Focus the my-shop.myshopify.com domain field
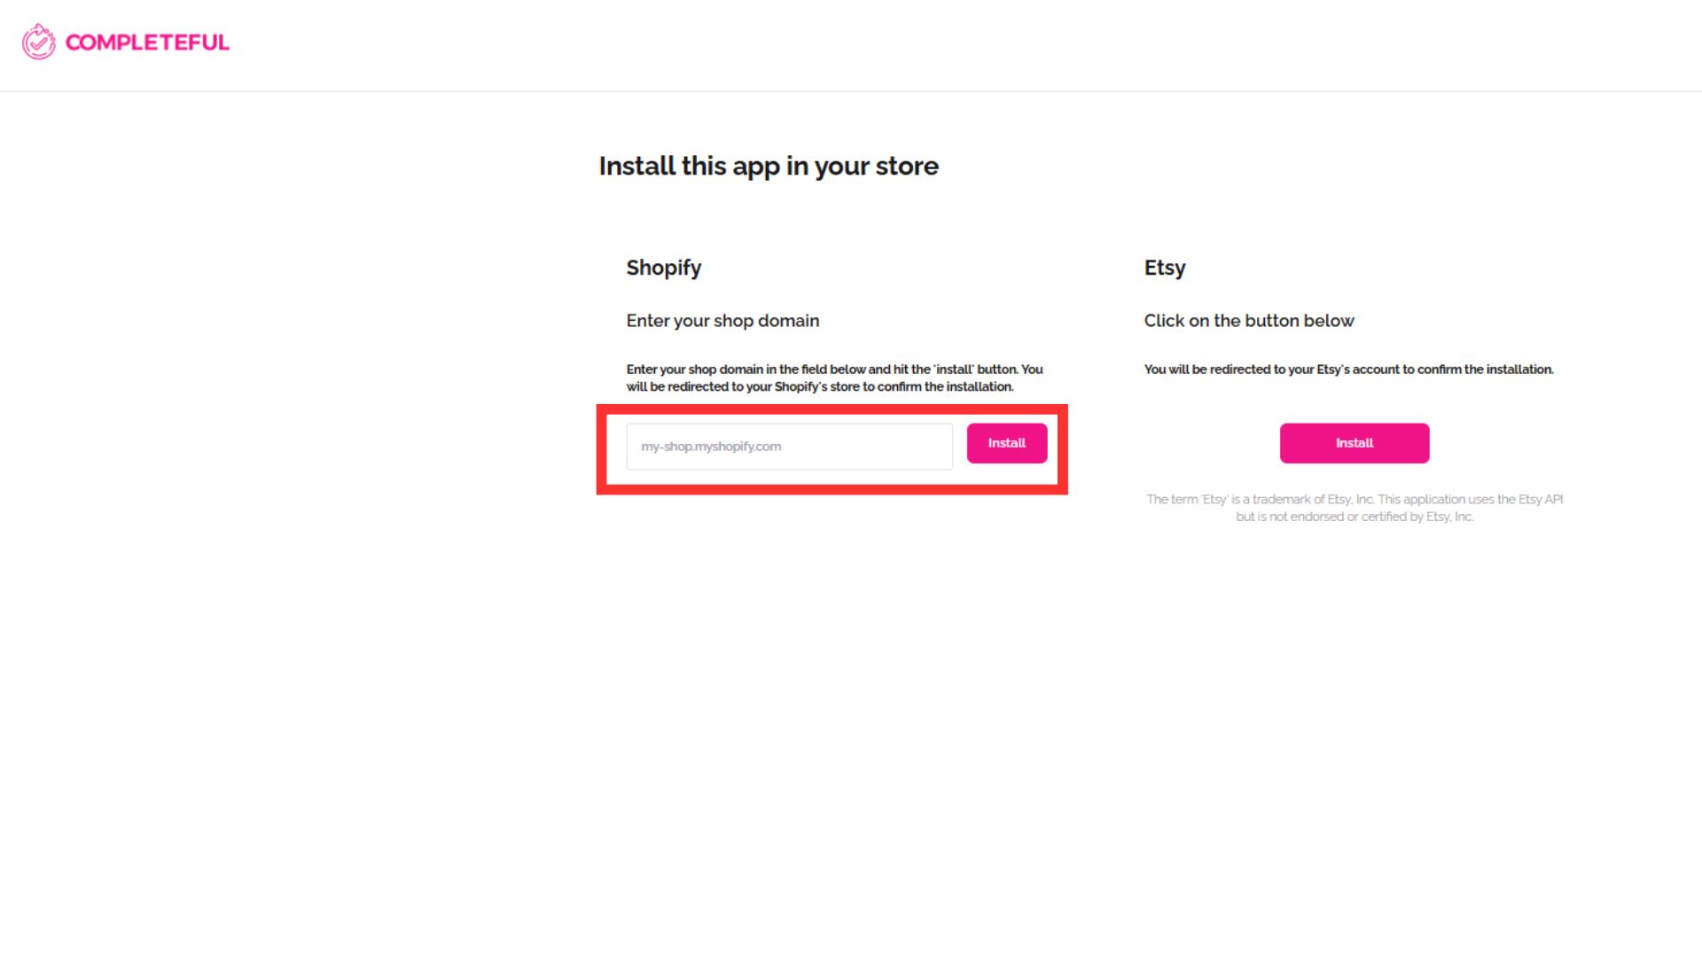 pos(790,447)
